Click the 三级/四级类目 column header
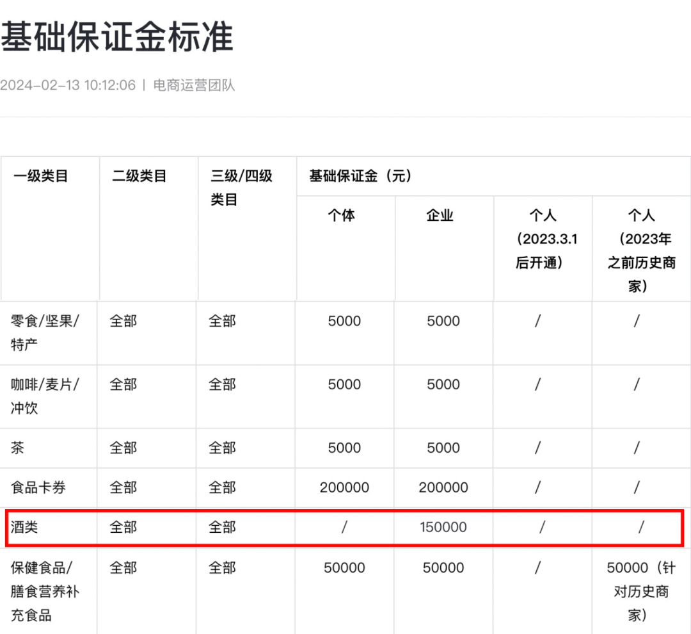Screen dimensions: 691x634 pyautogui.click(x=242, y=188)
